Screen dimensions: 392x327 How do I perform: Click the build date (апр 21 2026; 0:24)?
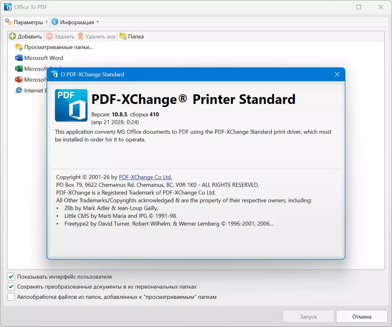(115, 122)
